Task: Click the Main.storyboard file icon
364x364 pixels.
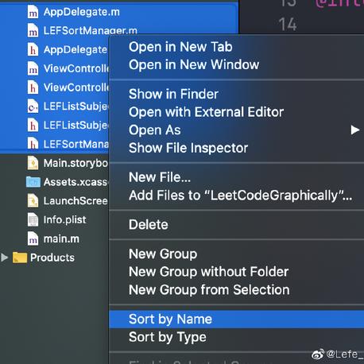Action: (x=33, y=163)
